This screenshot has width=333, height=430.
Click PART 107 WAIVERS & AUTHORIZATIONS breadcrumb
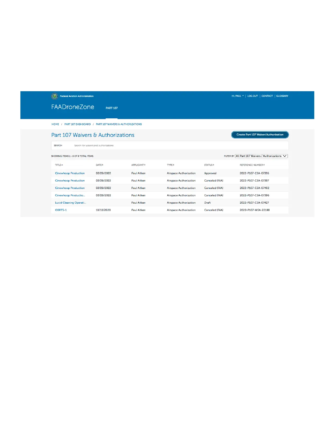[x=119, y=124]
